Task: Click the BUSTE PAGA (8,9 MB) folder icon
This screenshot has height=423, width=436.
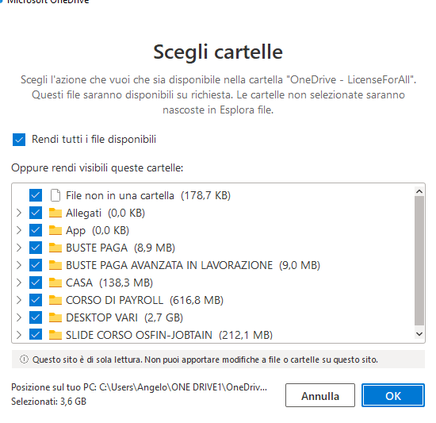Action: click(55, 248)
